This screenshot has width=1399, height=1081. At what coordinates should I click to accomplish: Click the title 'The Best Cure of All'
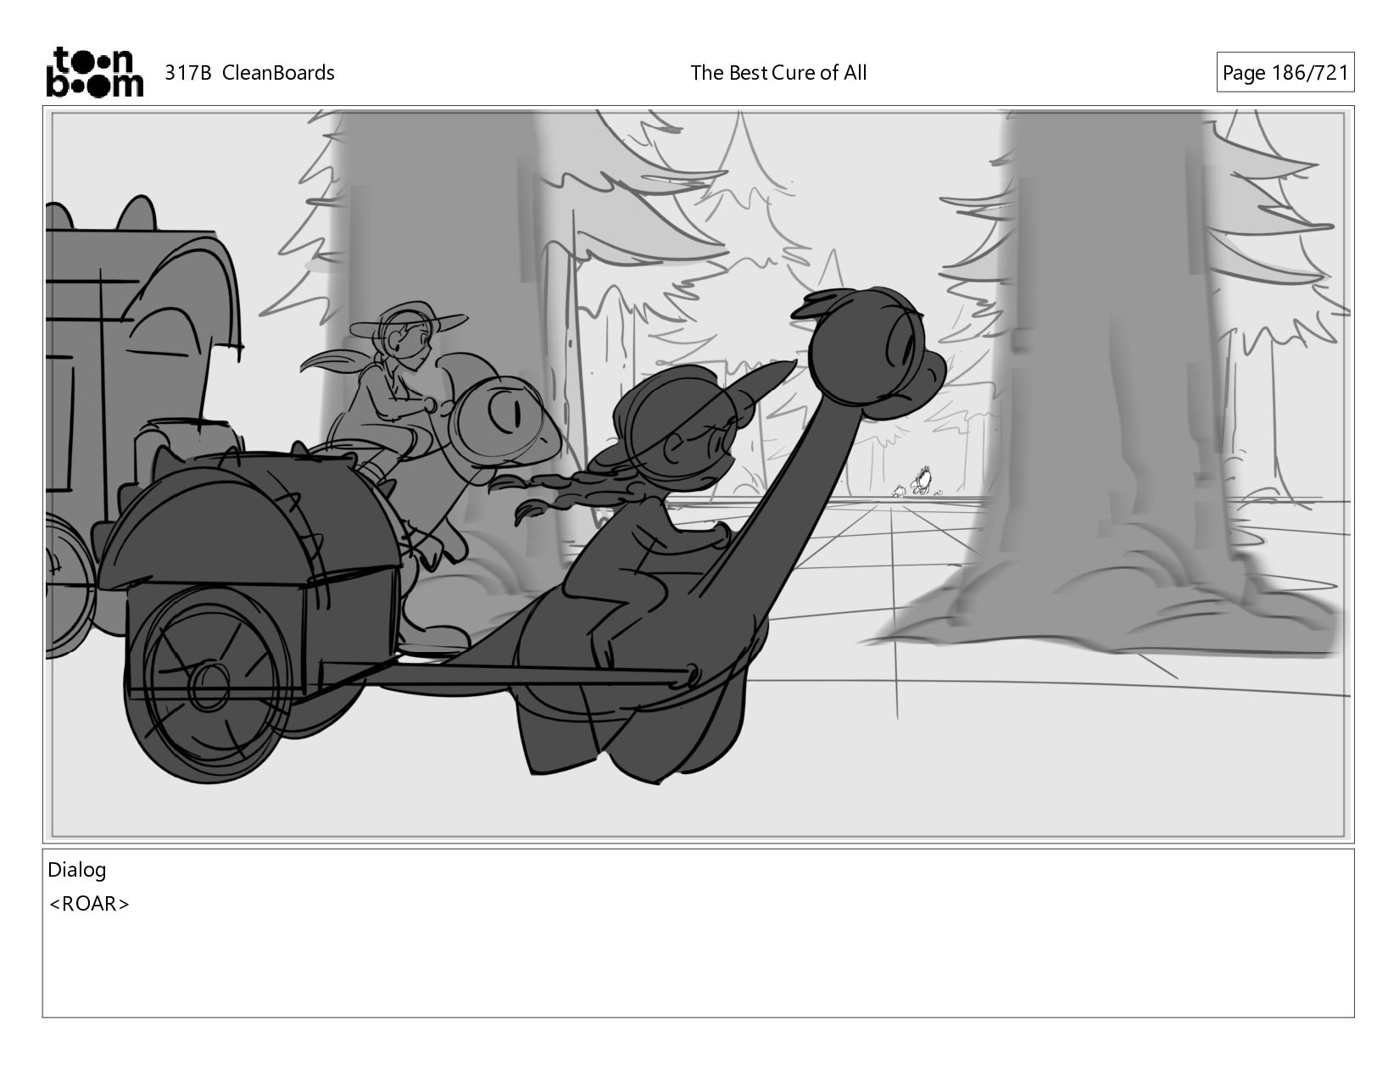click(x=778, y=73)
